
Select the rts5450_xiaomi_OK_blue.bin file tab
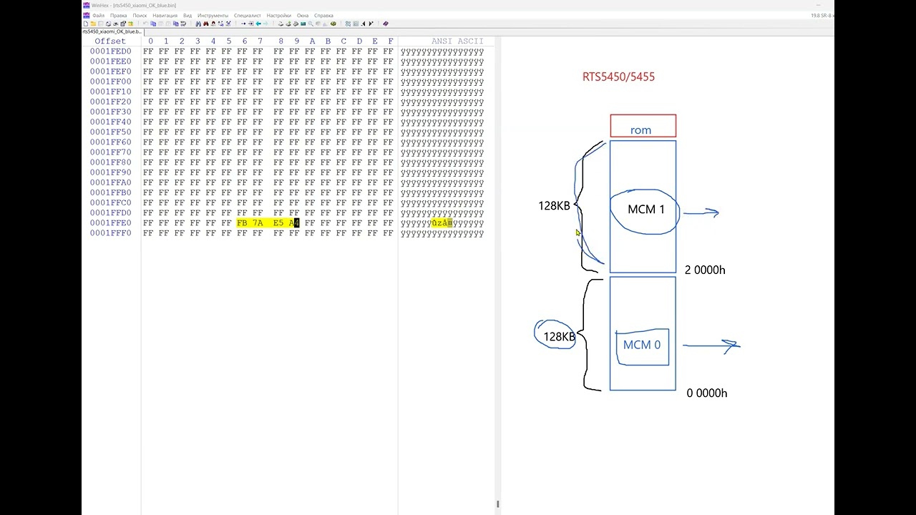(x=112, y=31)
